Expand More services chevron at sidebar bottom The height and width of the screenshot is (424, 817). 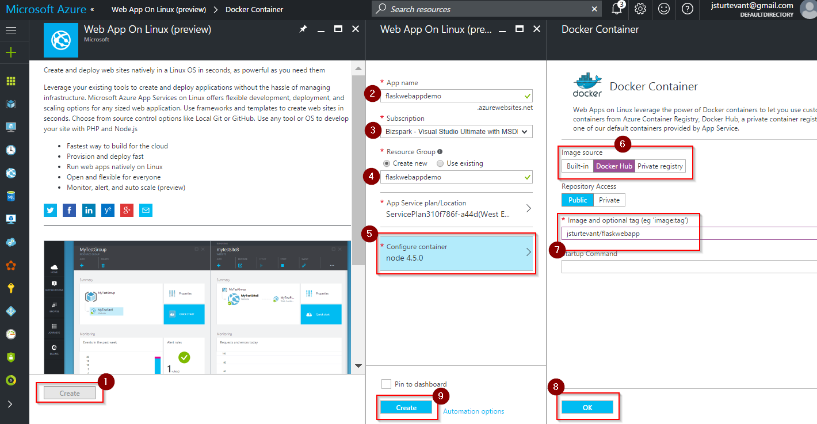click(x=10, y=404)
